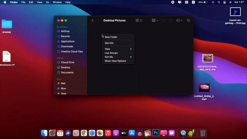Open Photoshop from the Dock
Image resolution: width=247 pixels, height=139 pixels.
156,133
